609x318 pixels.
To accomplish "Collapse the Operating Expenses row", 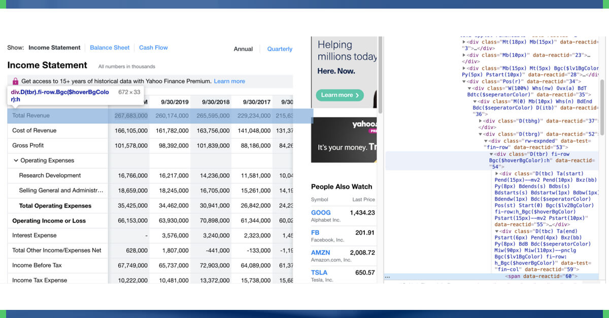I will pos(16,161).
